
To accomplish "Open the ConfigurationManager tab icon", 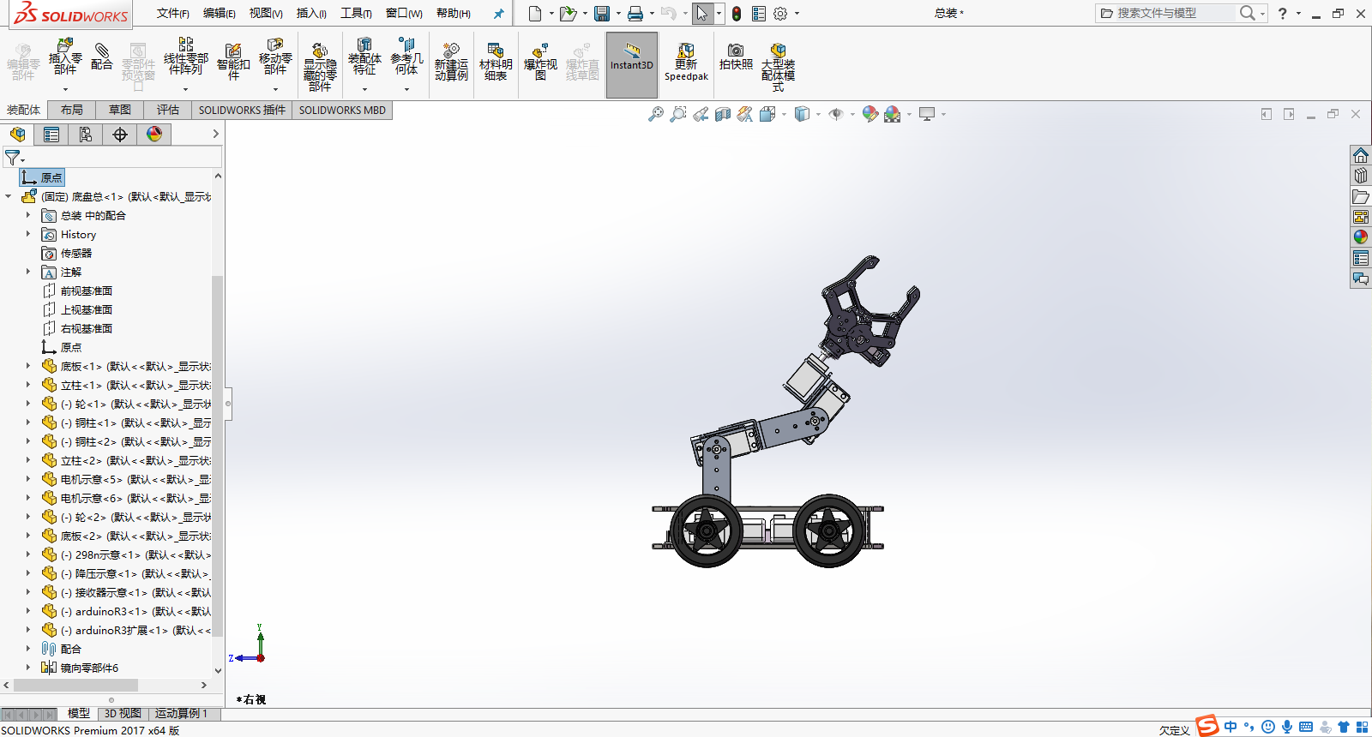I will pos(86,135).
